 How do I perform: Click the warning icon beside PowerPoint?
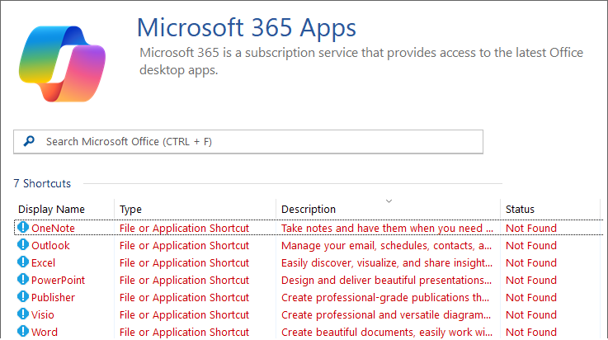[x=23, y=280]
